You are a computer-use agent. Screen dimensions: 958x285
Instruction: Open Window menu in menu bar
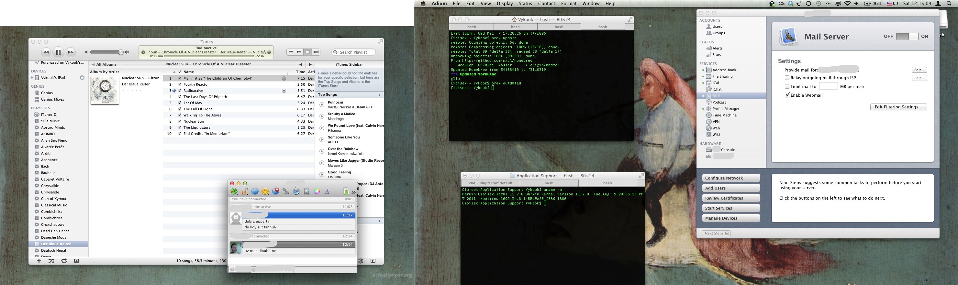[591, 3]
